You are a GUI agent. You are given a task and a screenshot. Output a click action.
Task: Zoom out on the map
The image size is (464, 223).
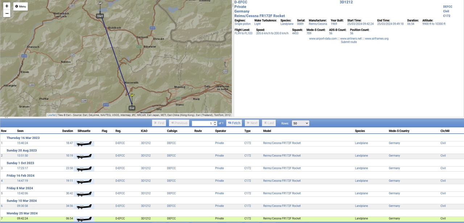pos(7,13)
